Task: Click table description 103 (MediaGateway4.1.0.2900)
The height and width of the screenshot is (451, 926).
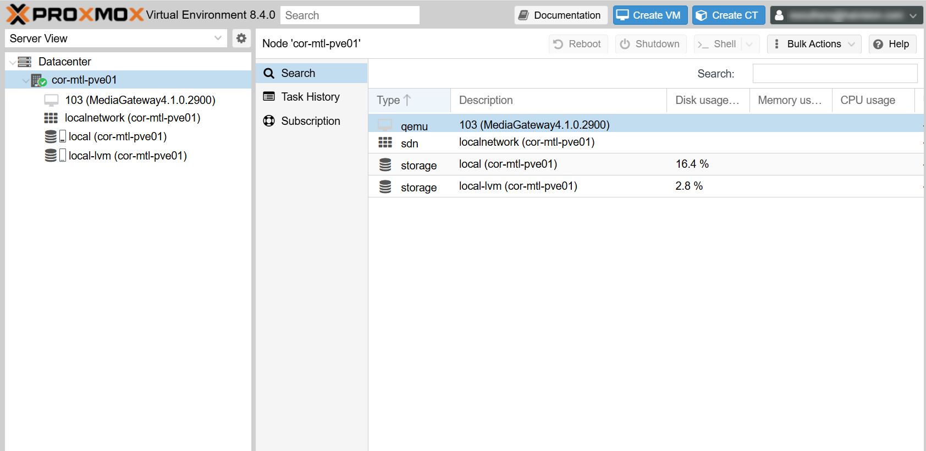Action: [x=534, y=125]
